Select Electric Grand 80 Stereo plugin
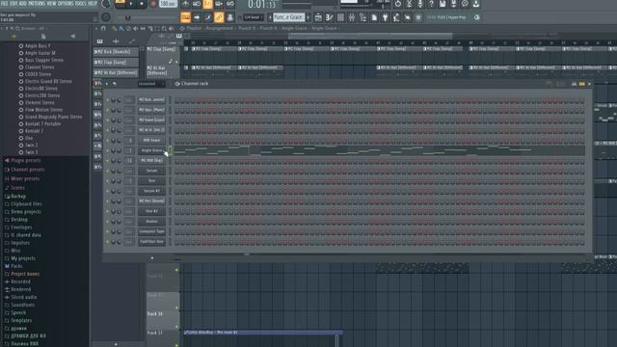The image size is (617, 347). (48, 81)
